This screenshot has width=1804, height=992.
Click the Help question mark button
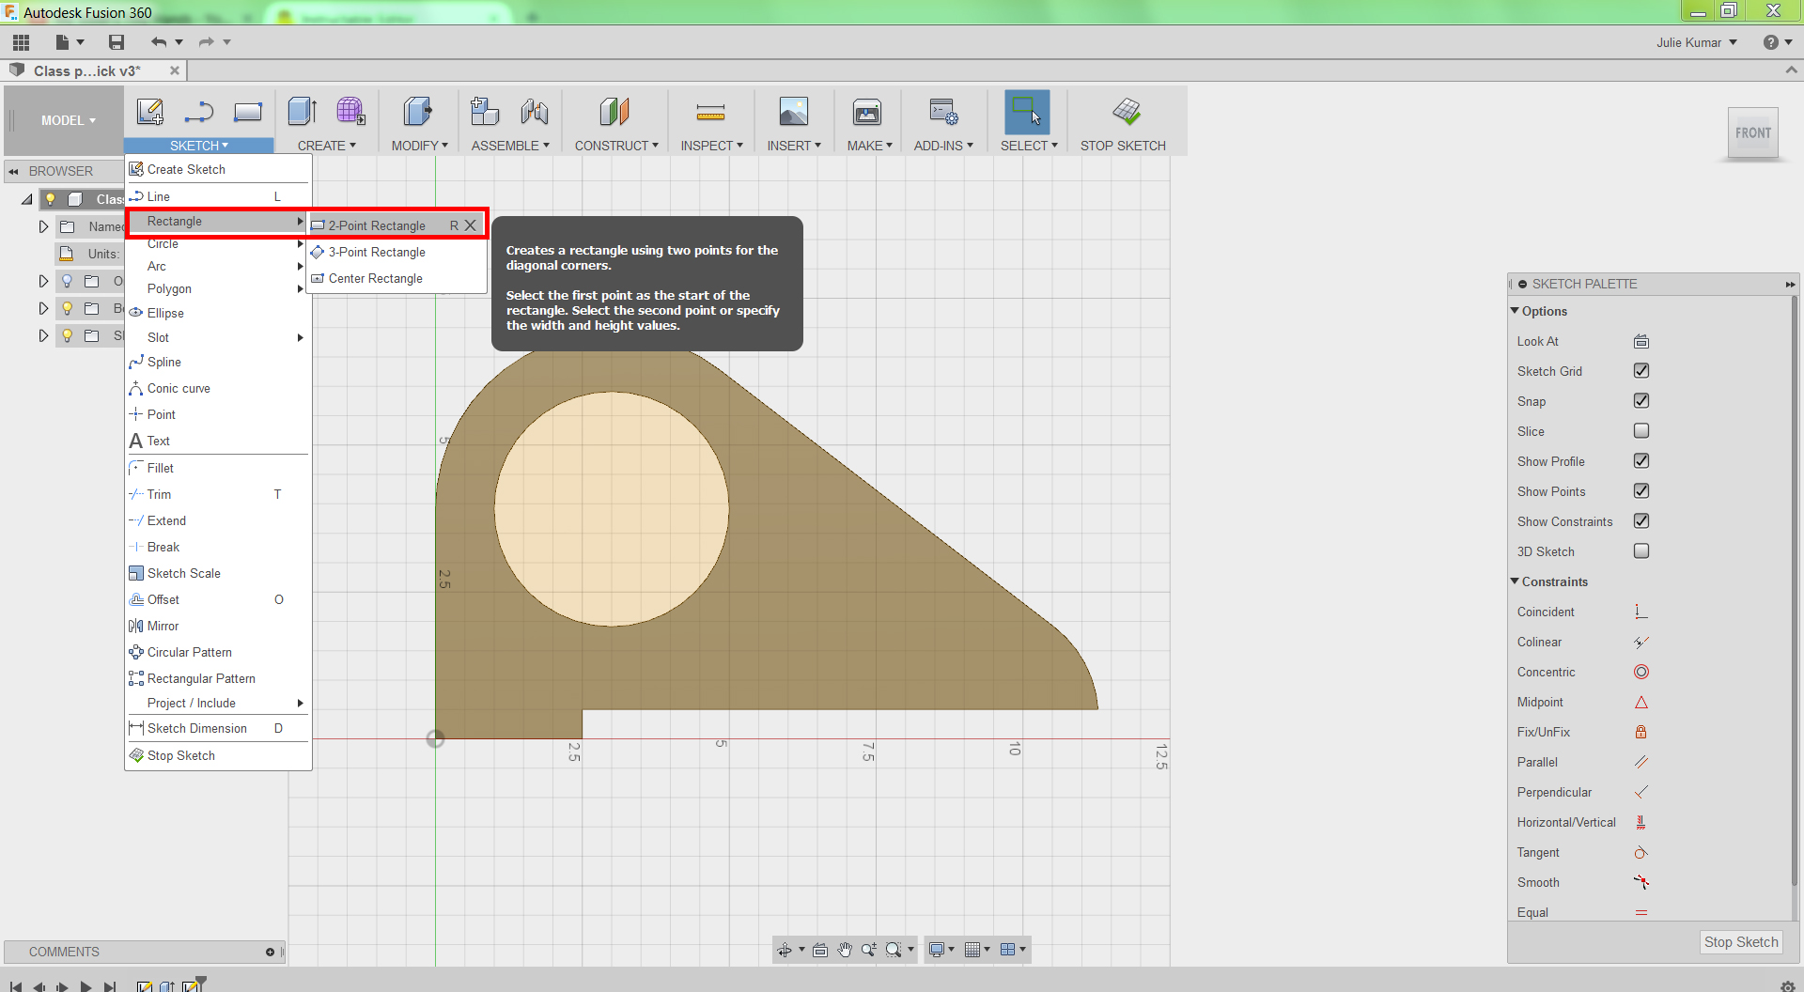[x=1771, y=42]
